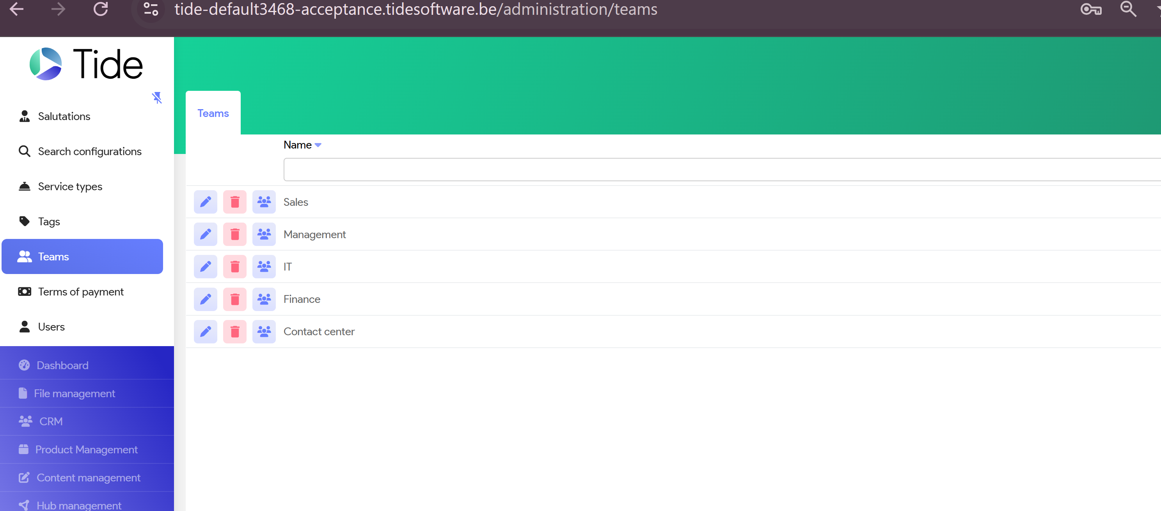1161x511 pixels.
Task: Open site settings icon in address bar
Action: (x=151, y=9)
